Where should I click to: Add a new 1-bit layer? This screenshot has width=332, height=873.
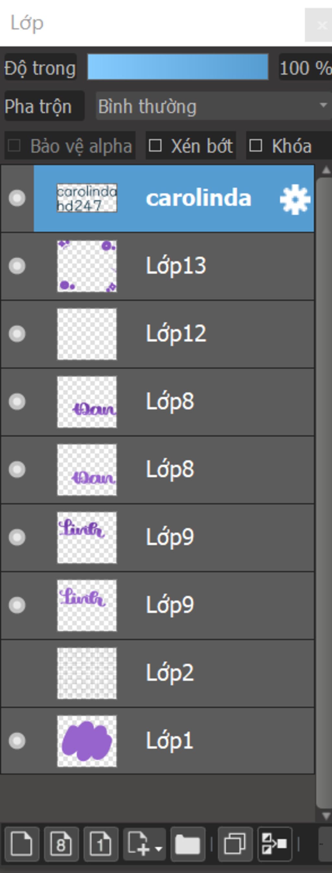101,843
